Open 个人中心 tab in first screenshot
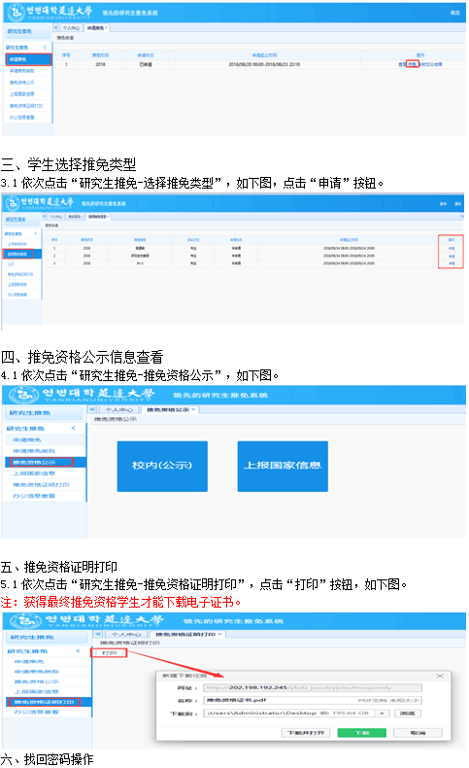Viewport: 469px width, 768px height. coord(72,28)
